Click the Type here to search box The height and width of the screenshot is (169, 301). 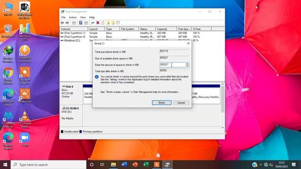[x=48, y=165]
